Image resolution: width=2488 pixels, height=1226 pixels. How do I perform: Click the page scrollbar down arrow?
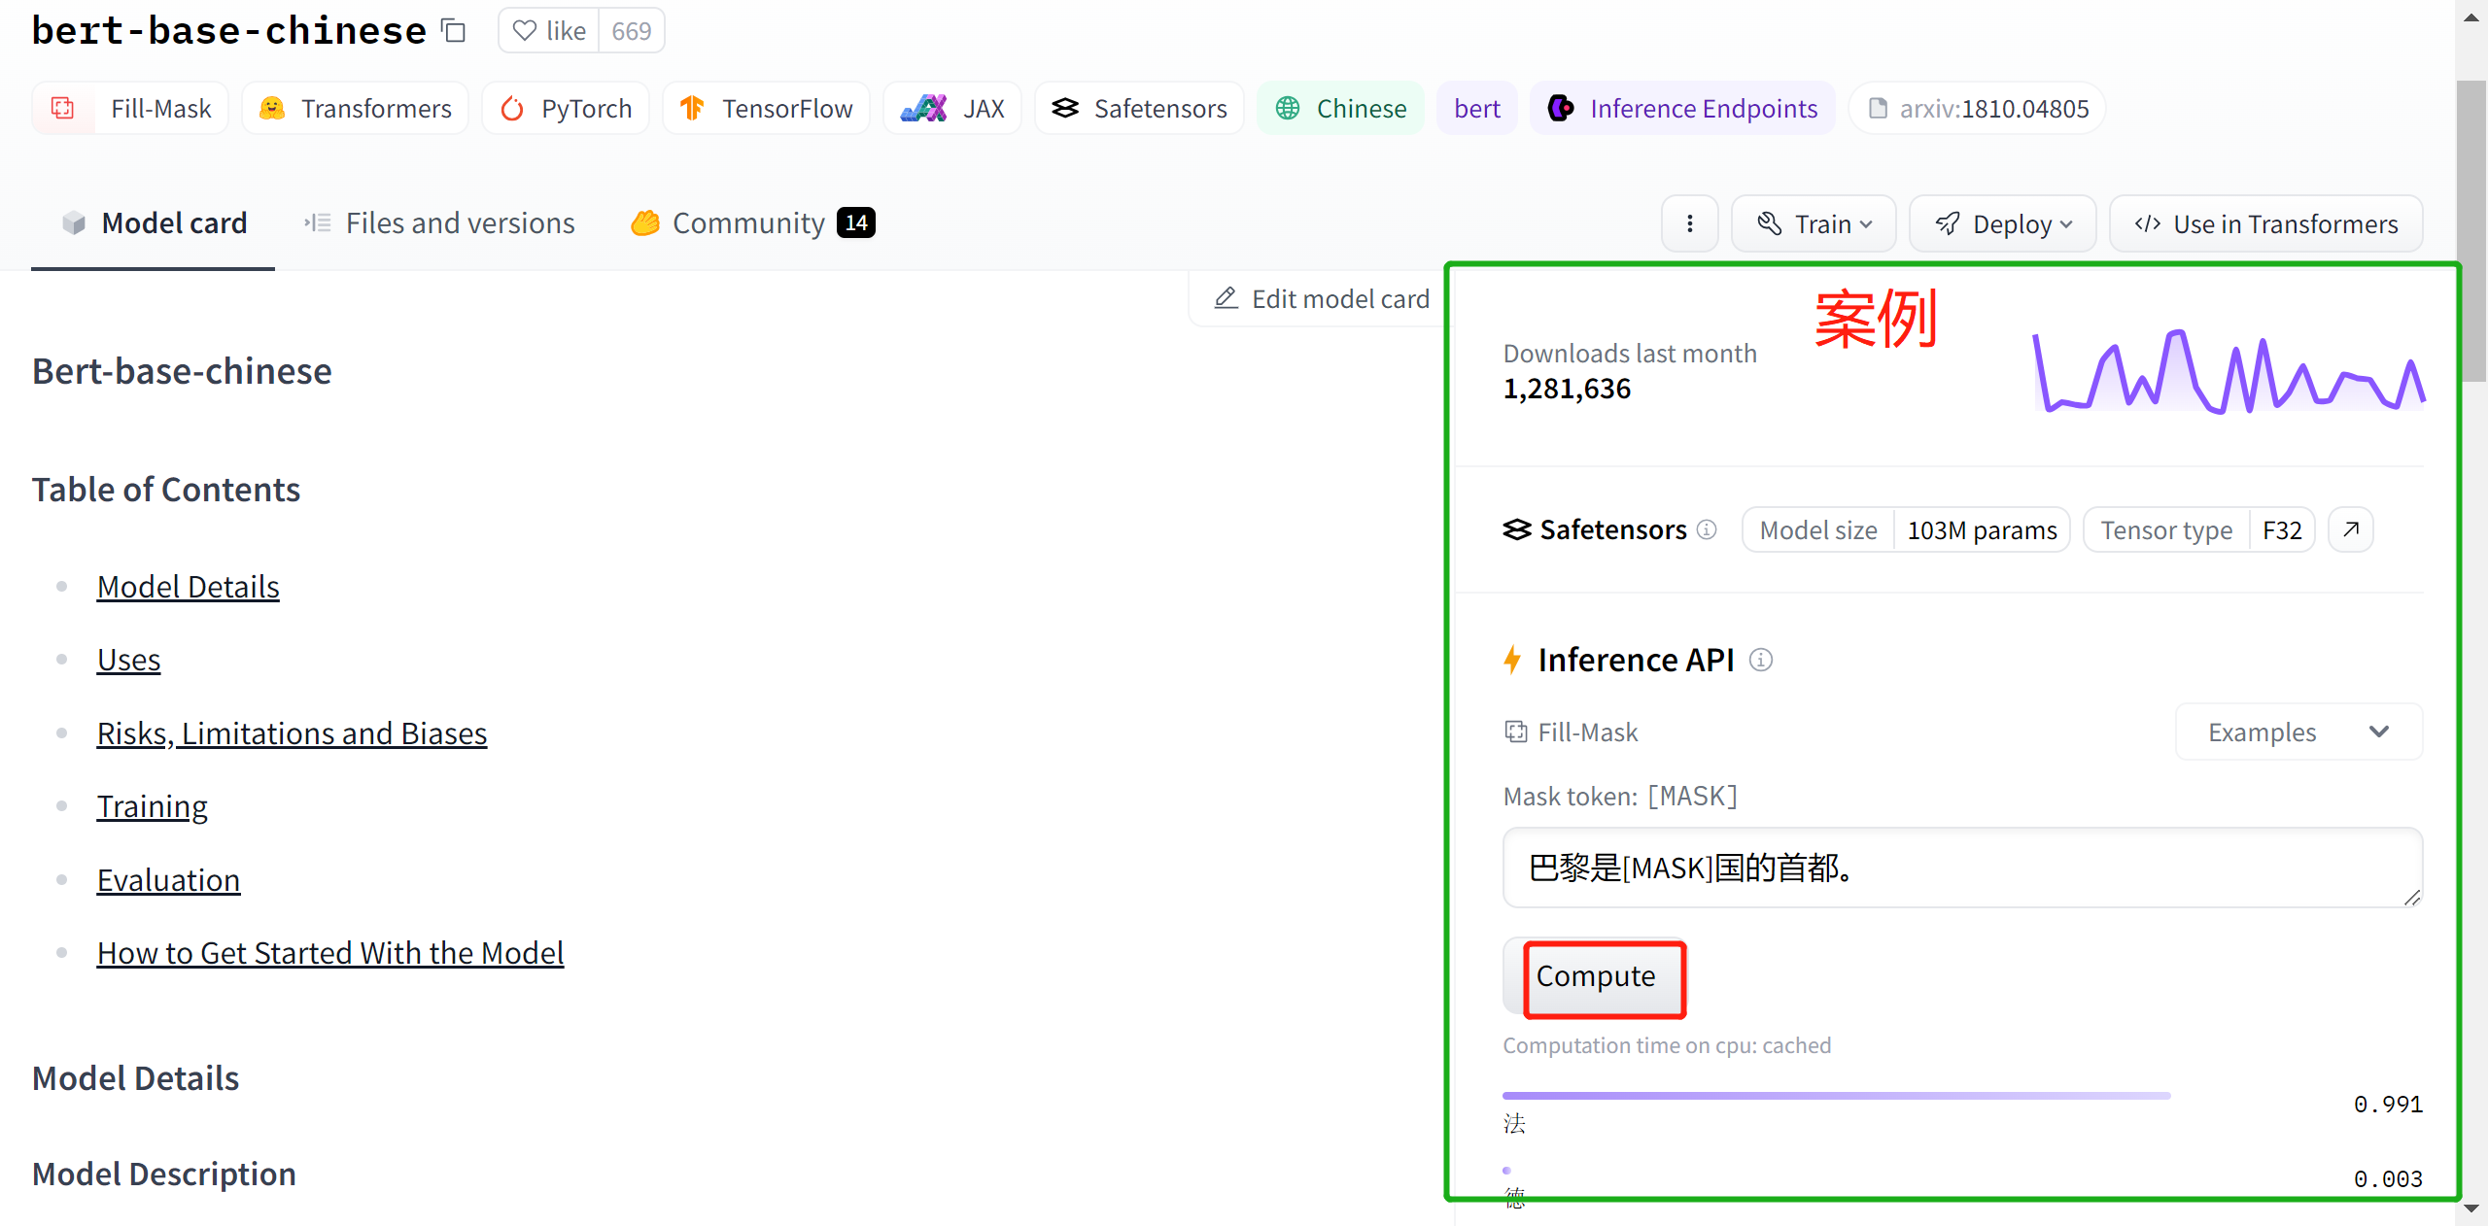click(x=2471, y=1209)
